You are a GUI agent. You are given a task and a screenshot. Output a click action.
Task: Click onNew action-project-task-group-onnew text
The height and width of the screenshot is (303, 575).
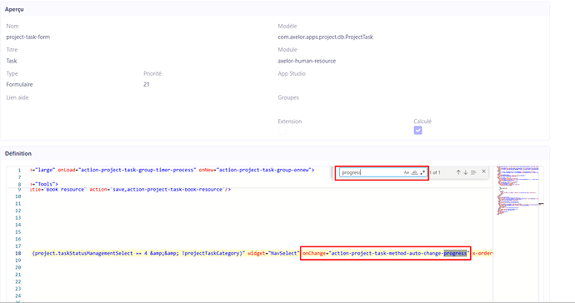[257, 170]
